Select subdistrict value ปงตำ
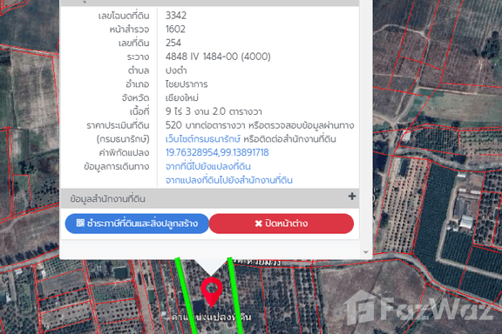Image resolution: width=502 pixels, height=334 pixels. pos(176,70)
